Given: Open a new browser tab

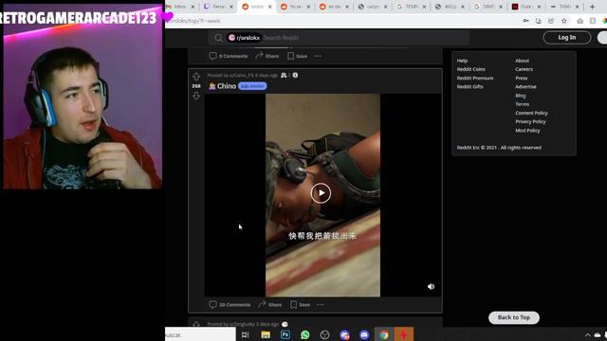Looking at the screenshot, I should coord(592,7).
